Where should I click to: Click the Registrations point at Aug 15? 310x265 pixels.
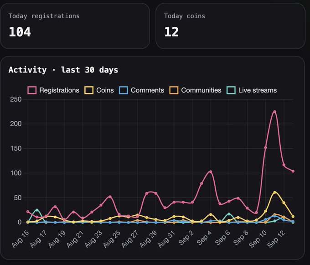(x=28, y=212)
